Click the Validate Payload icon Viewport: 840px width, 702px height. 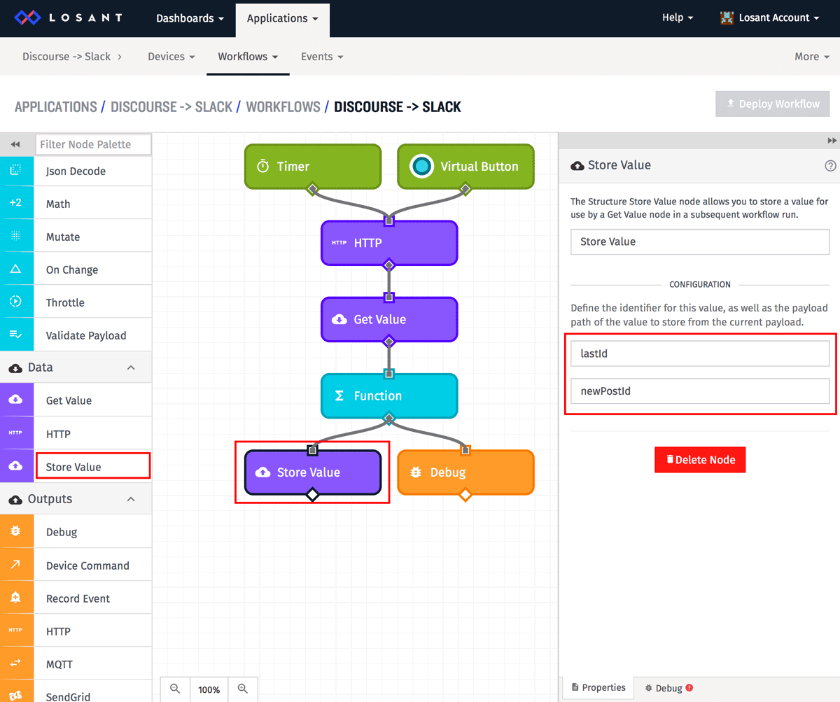[16, 335]
